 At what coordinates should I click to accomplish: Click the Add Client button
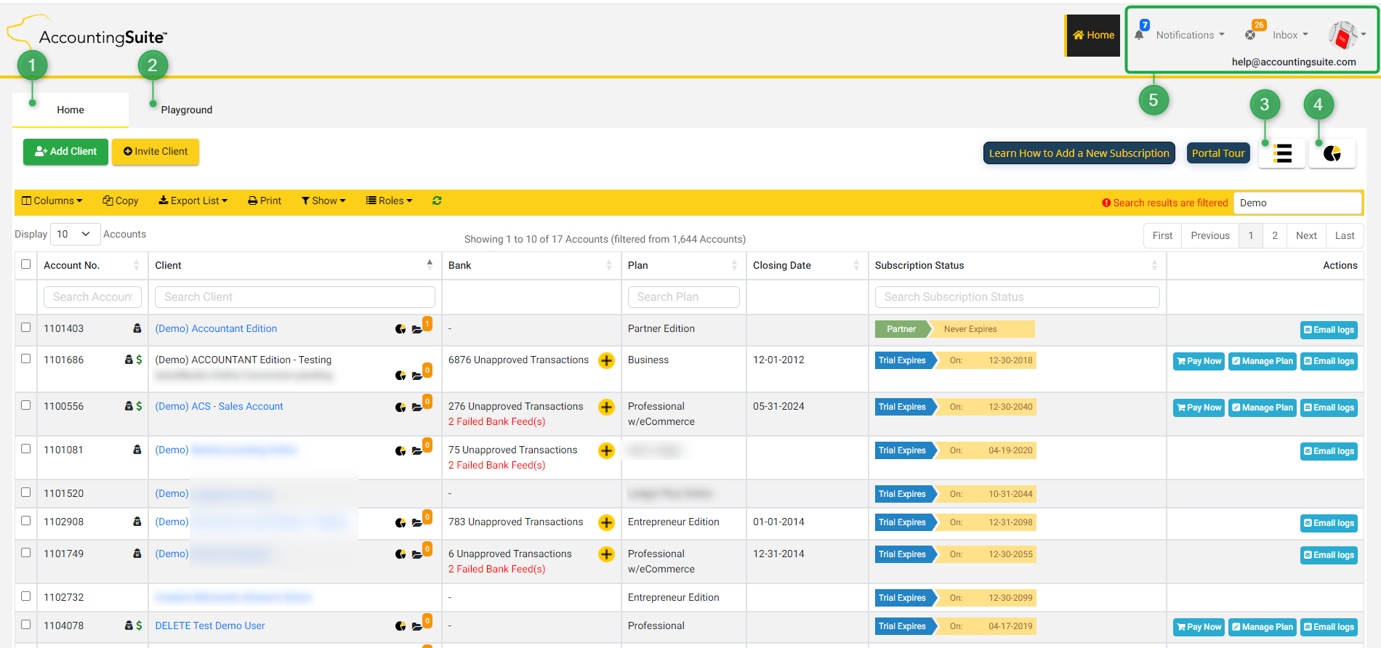point(65,151)
